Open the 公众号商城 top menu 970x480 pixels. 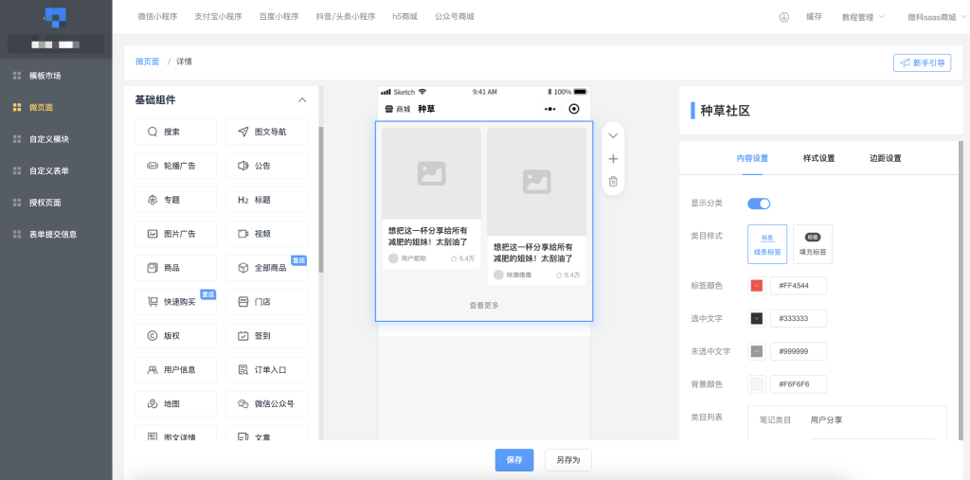tap(454, 17)
